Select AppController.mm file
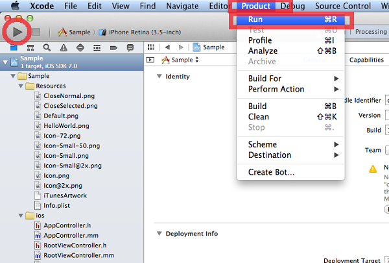Viewport: 389px width, 263px height. tap(71, 236)
